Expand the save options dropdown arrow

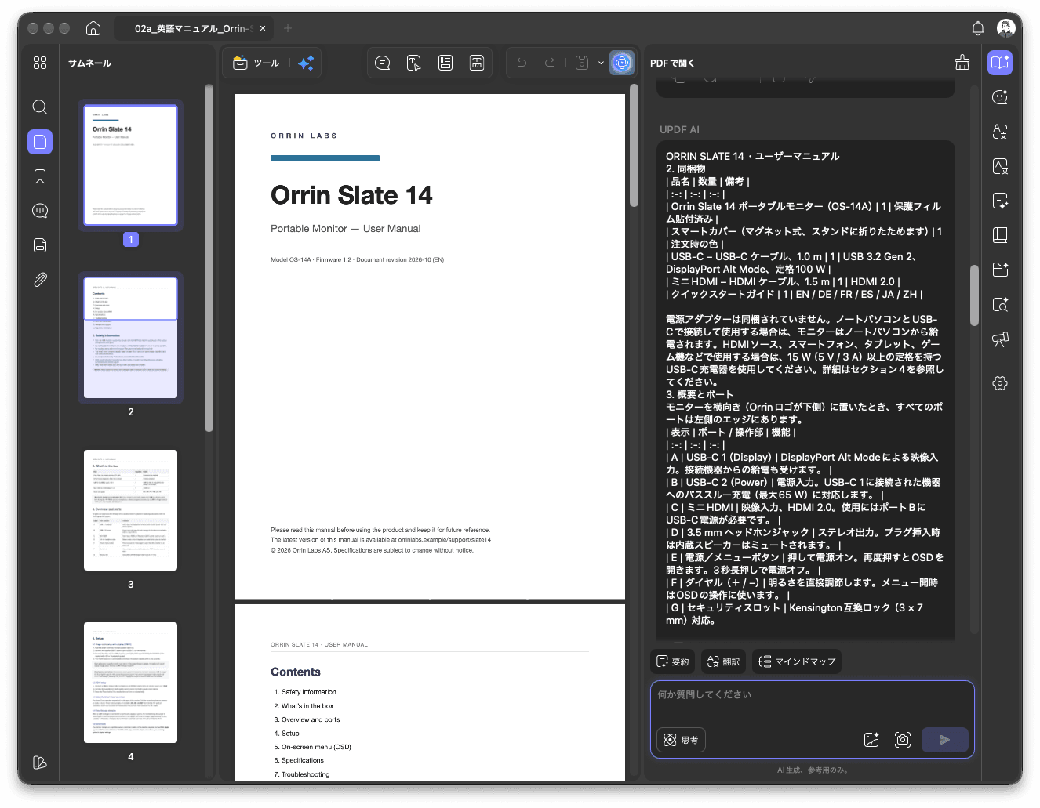tap(601, 63)
